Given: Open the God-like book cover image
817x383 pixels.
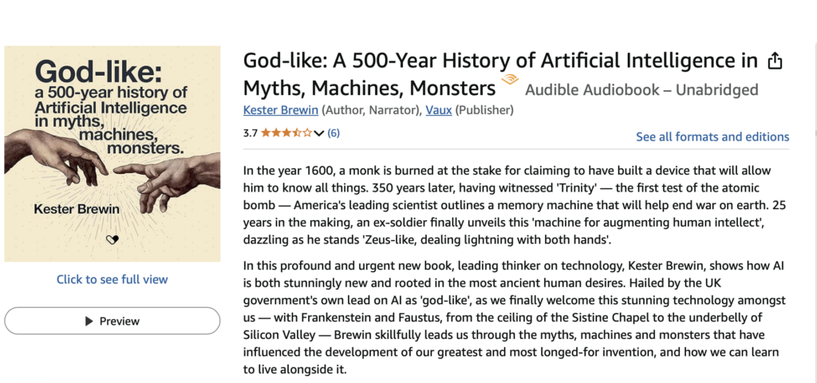Looking at the screenshot, I should 112,154.
